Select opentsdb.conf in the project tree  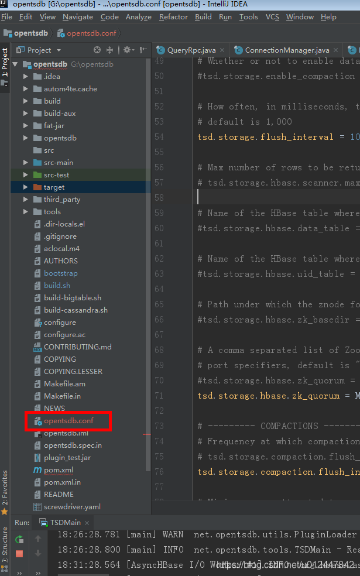click(68, 421)
